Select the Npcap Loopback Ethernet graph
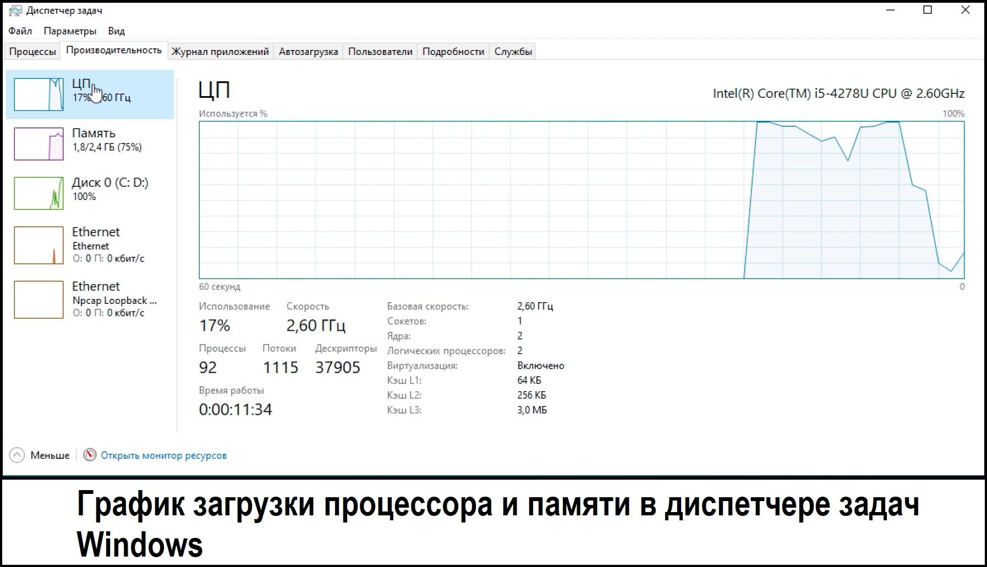Image resolution: width=987 pixels, height=567 pixels. click(39, 299)
